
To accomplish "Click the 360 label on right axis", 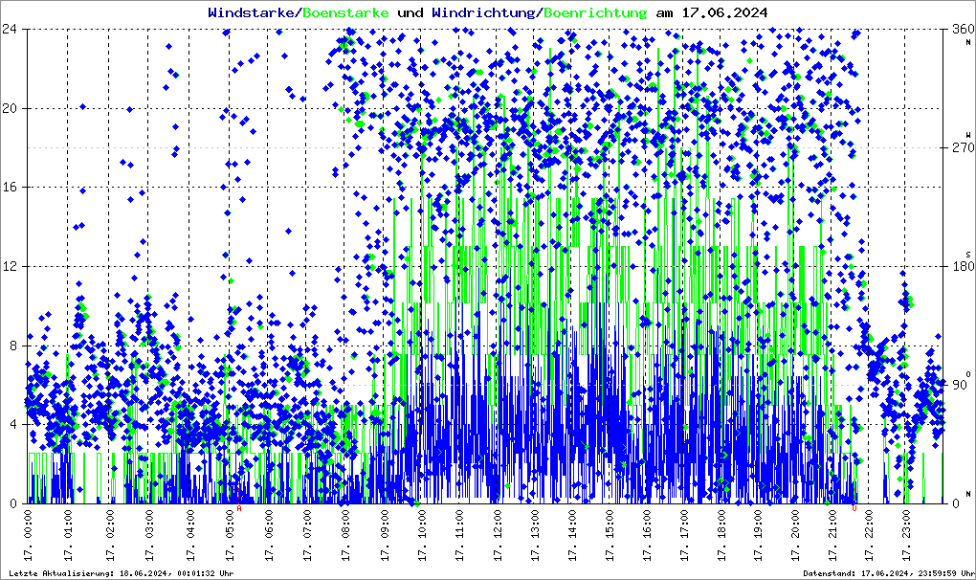I will (x=960, y=29).
